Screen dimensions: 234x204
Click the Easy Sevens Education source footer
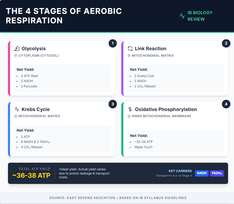pyautogui.click(x=118, y=198)
